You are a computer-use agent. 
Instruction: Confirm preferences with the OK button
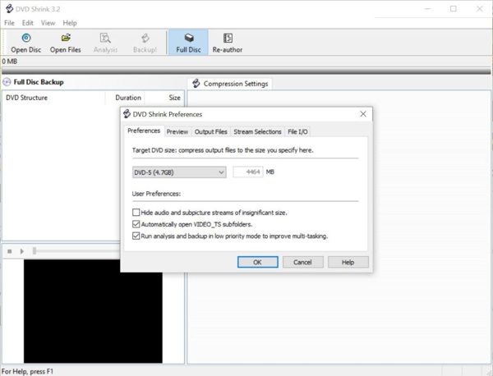click(257, 262)
